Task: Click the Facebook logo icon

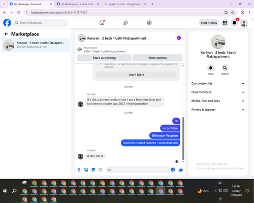Action: [7, 23]
